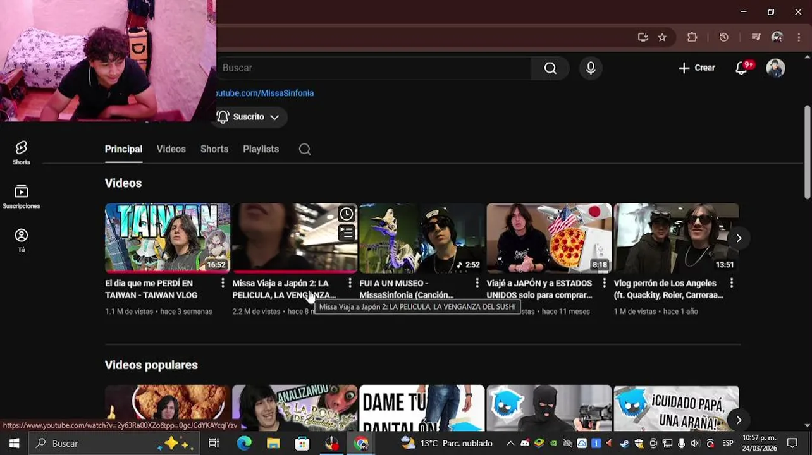
Task: Open more options for Missa Viaja a Japón 2
Action: tap(350, 283)
